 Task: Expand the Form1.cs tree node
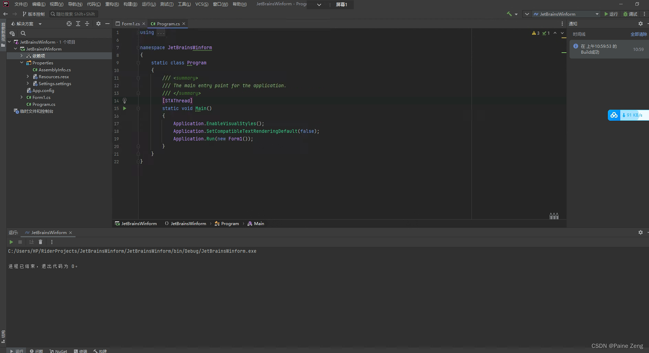click(22, 97)
